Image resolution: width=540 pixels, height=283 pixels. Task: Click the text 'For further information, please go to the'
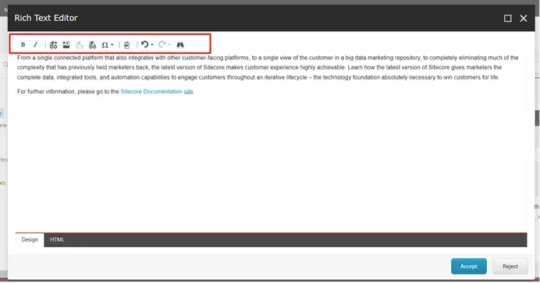point(68,91)
